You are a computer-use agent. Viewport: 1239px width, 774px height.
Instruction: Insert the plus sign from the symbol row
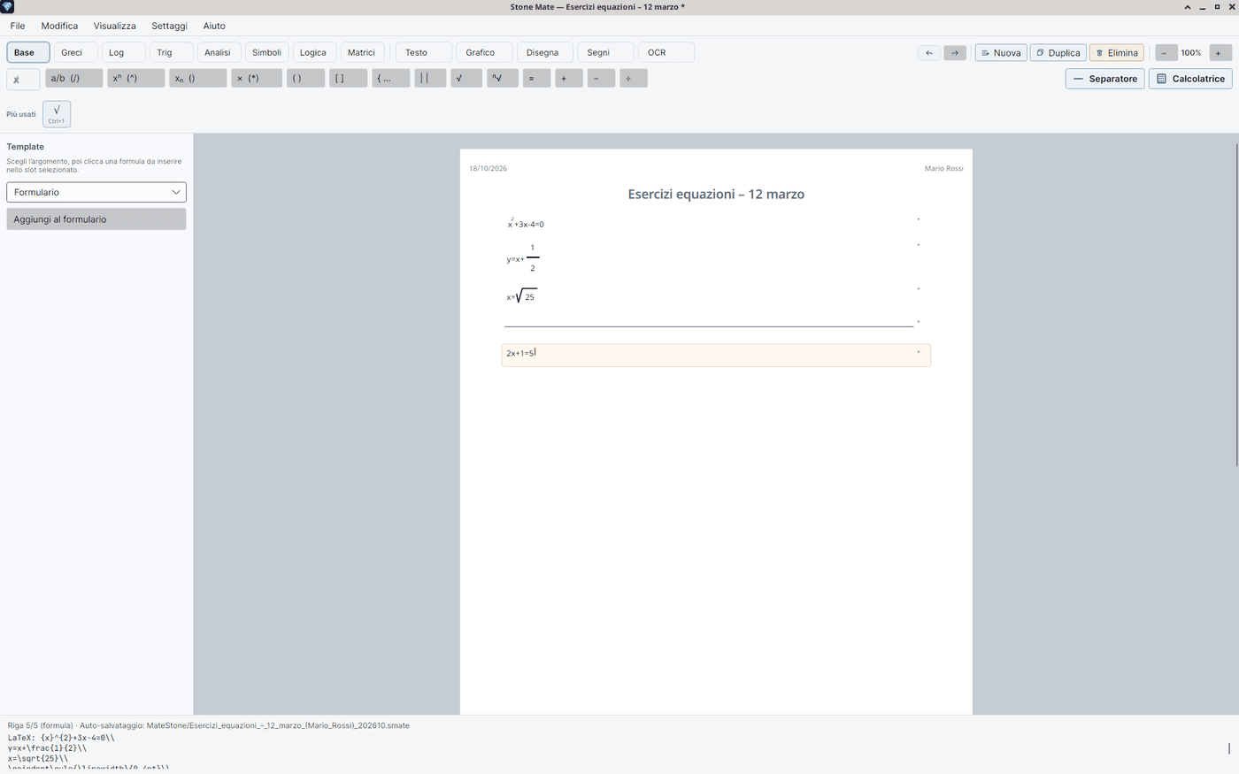tap(569, 79)
